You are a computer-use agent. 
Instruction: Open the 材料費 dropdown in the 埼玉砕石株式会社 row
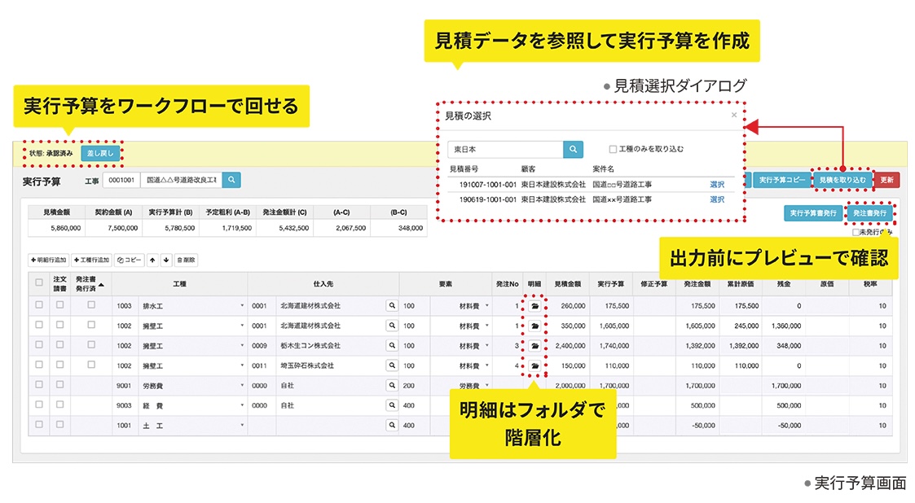click(487, 365)
